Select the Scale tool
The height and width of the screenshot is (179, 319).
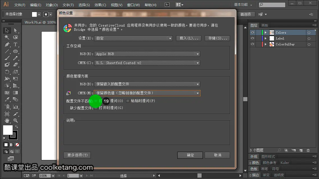tap(15, 72)
